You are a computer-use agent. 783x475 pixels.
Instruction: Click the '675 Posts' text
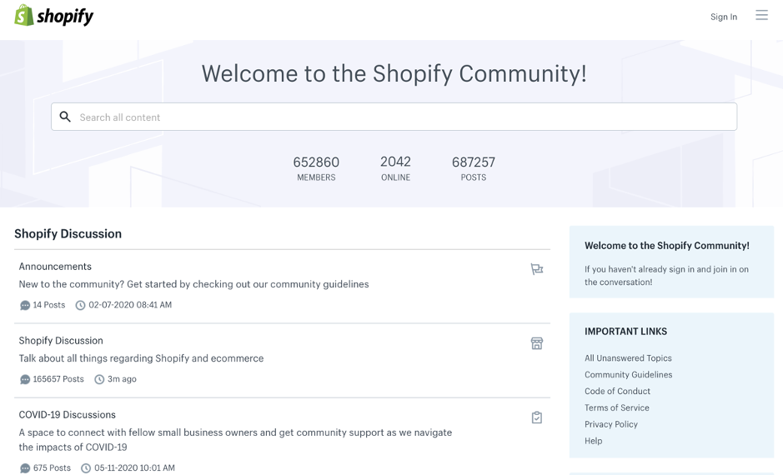(52, 468)
